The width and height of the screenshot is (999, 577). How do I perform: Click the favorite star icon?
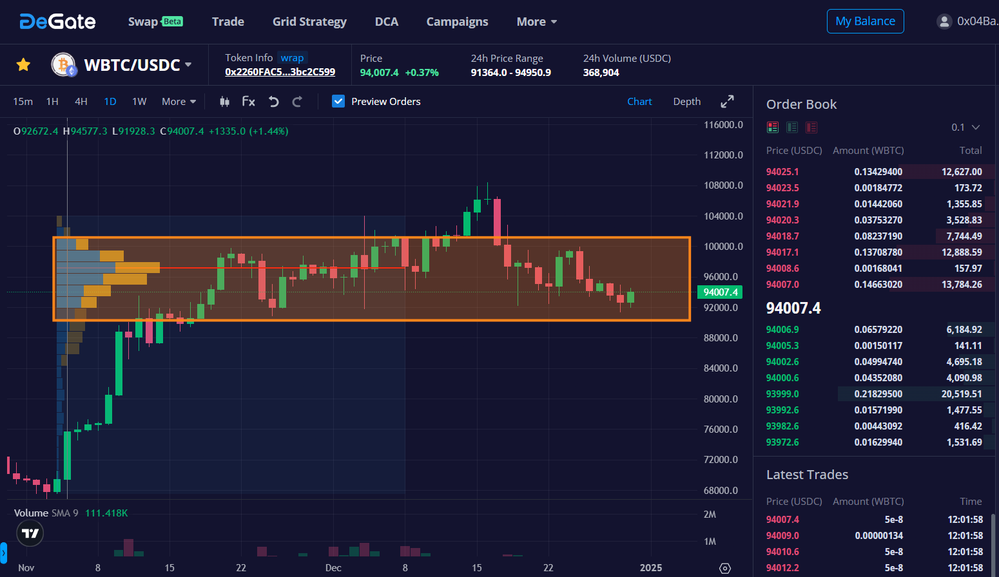(x=23, y=64)
